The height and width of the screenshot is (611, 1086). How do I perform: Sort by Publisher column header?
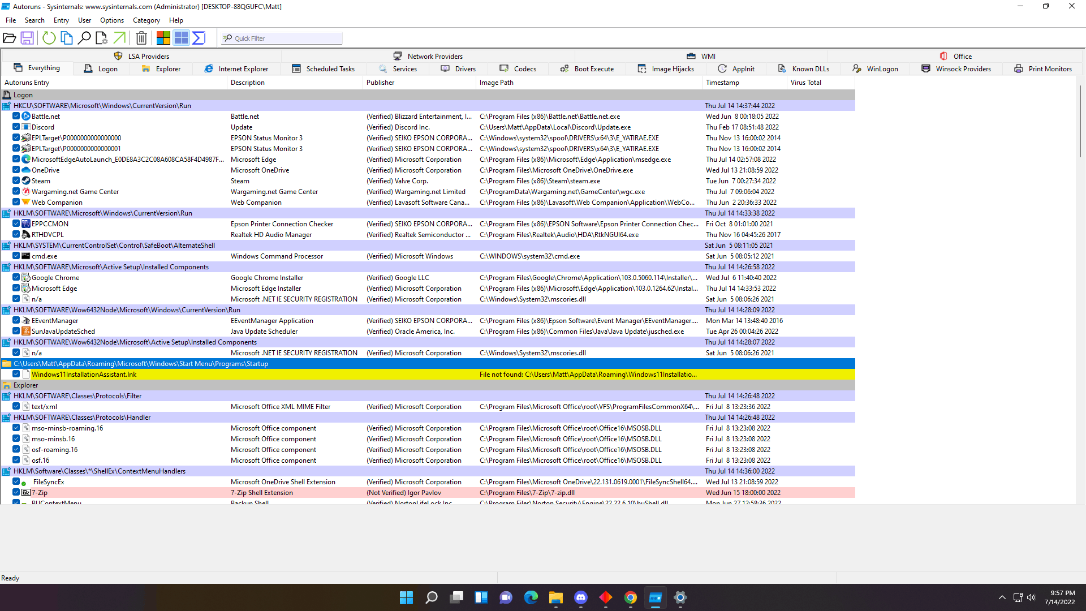point(380,82)
